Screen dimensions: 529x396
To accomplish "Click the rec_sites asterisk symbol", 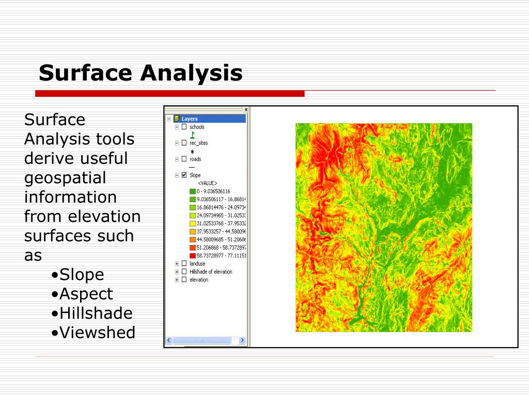I will [x=192, y=152].
